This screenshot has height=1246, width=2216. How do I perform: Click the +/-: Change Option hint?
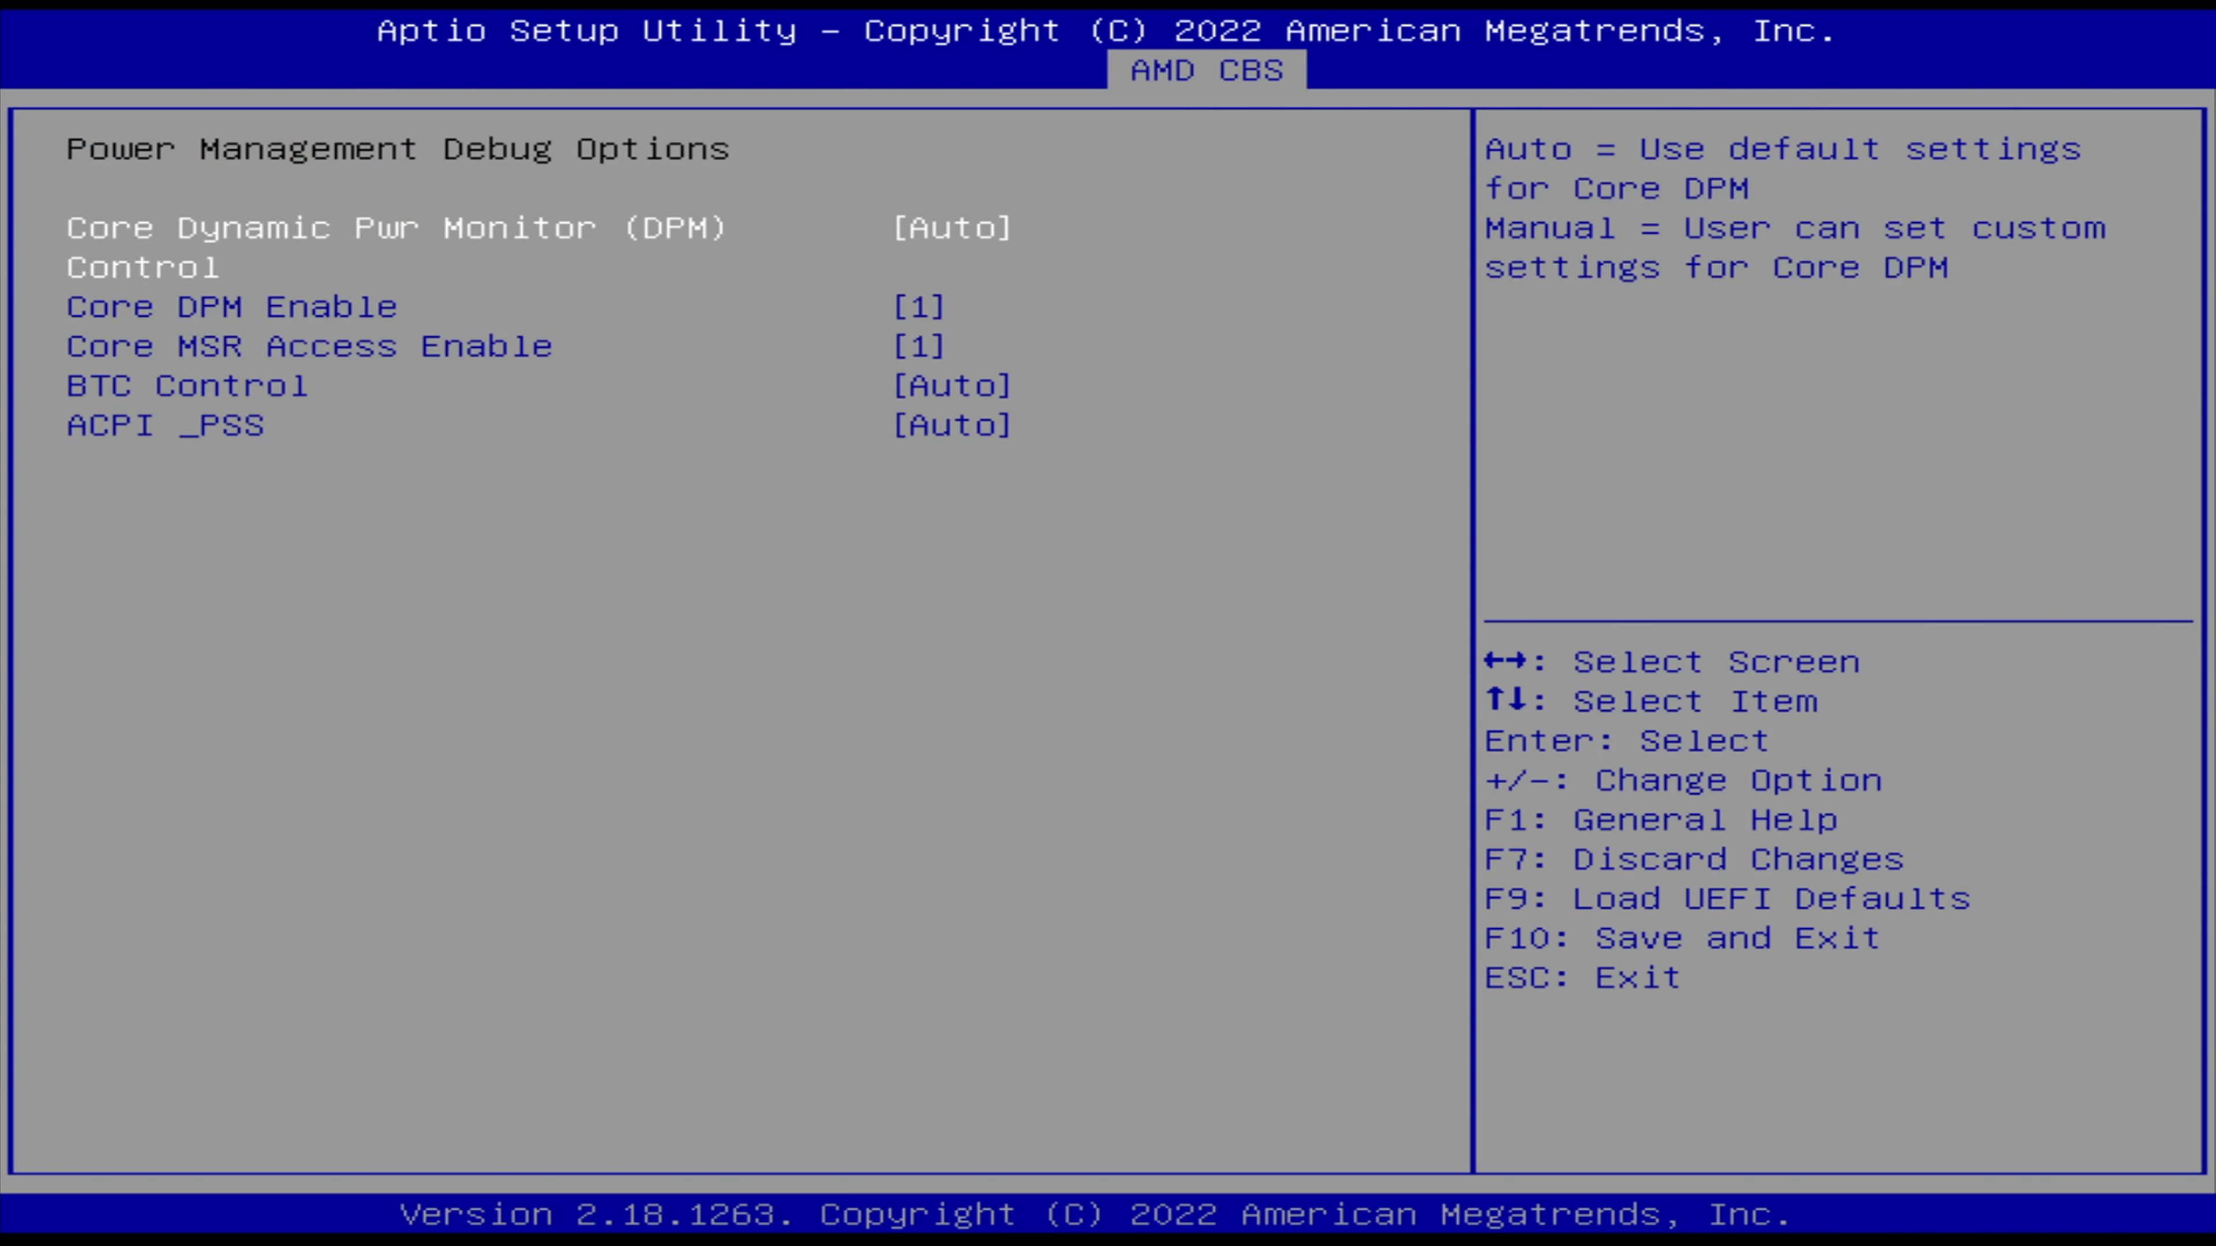tap(1683, 781)
